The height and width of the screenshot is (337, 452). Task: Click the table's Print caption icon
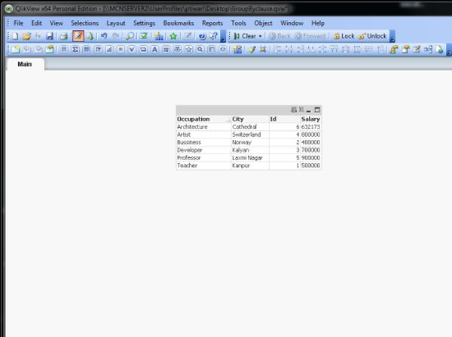[x=294, y=110]
